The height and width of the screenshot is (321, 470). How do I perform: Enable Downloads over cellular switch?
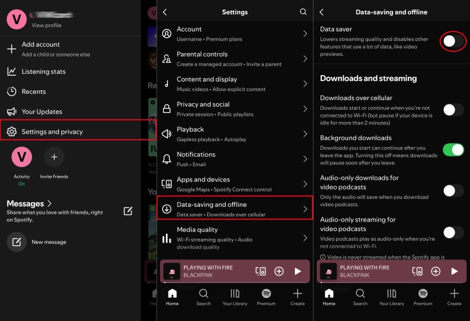pos(453,110)
